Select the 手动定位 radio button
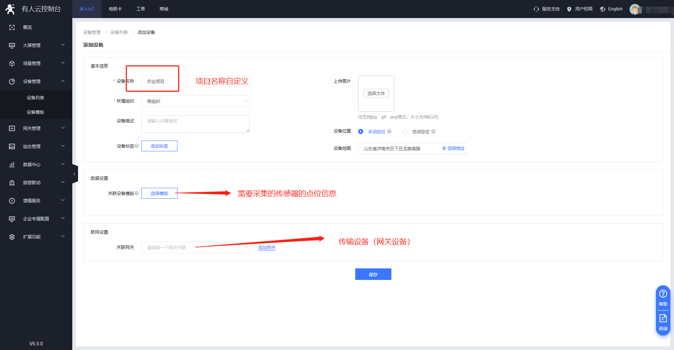The width and height of the screenshot is (674, 350). click(361, 131)
